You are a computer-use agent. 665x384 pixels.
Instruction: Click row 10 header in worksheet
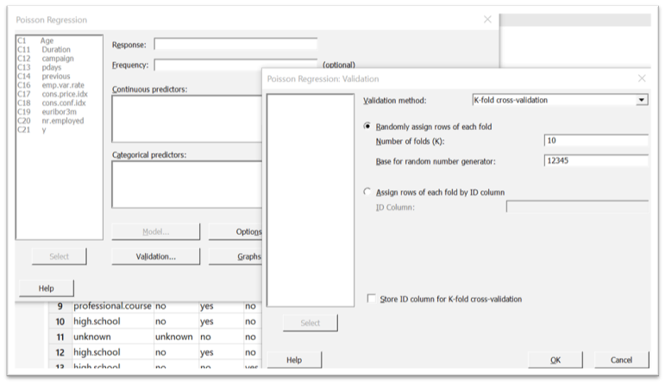tap(60, 321)
